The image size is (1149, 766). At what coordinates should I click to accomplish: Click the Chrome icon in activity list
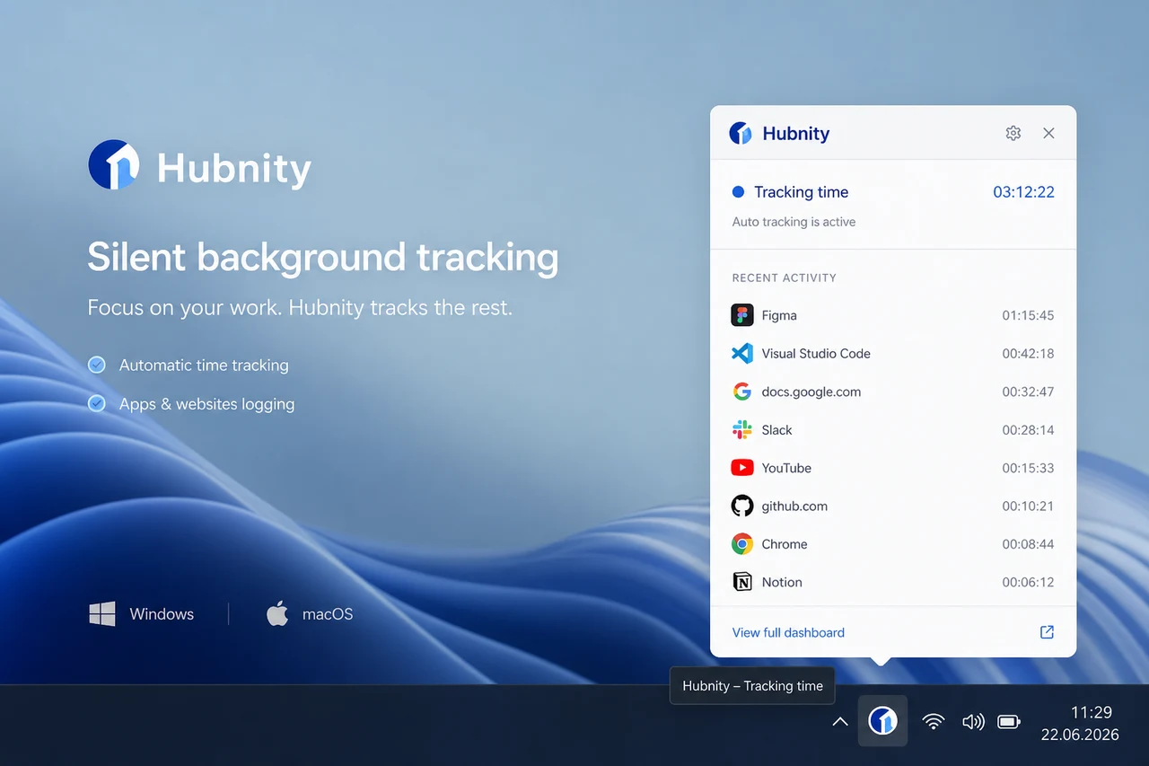click(x=742, y=544)
